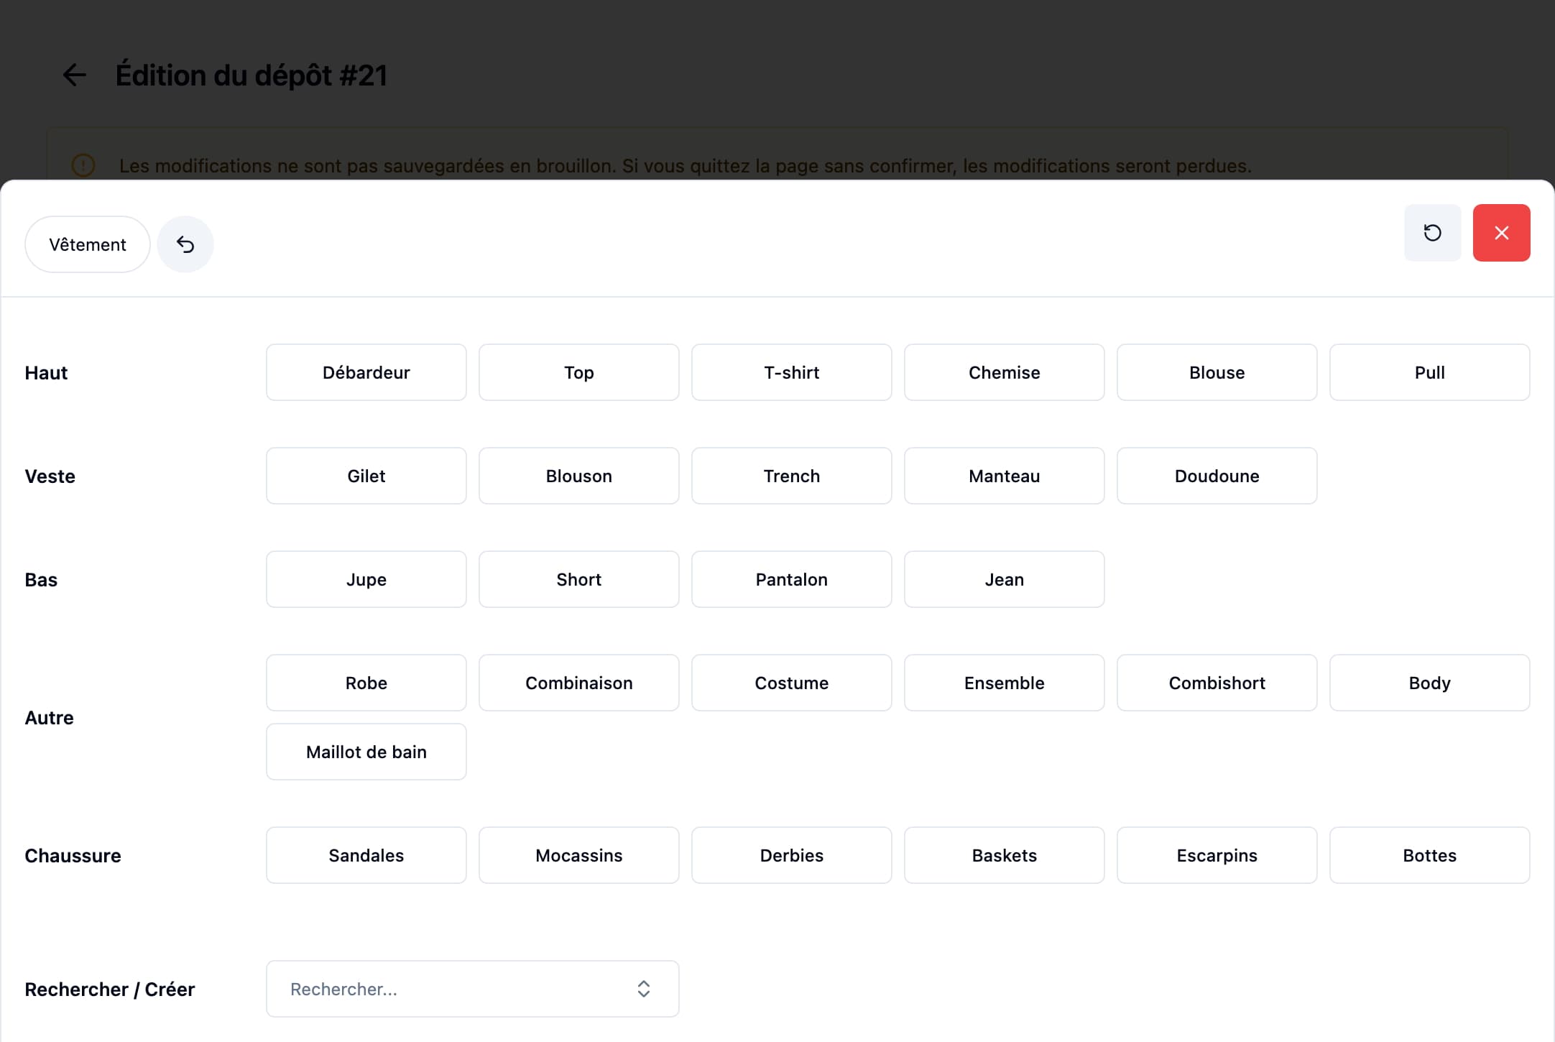The height and width of the screenshot is (1042, 1555).
Task: Click the undo arrow next to Vêtement
Action: pyautogui.click(x=185, y=244)
